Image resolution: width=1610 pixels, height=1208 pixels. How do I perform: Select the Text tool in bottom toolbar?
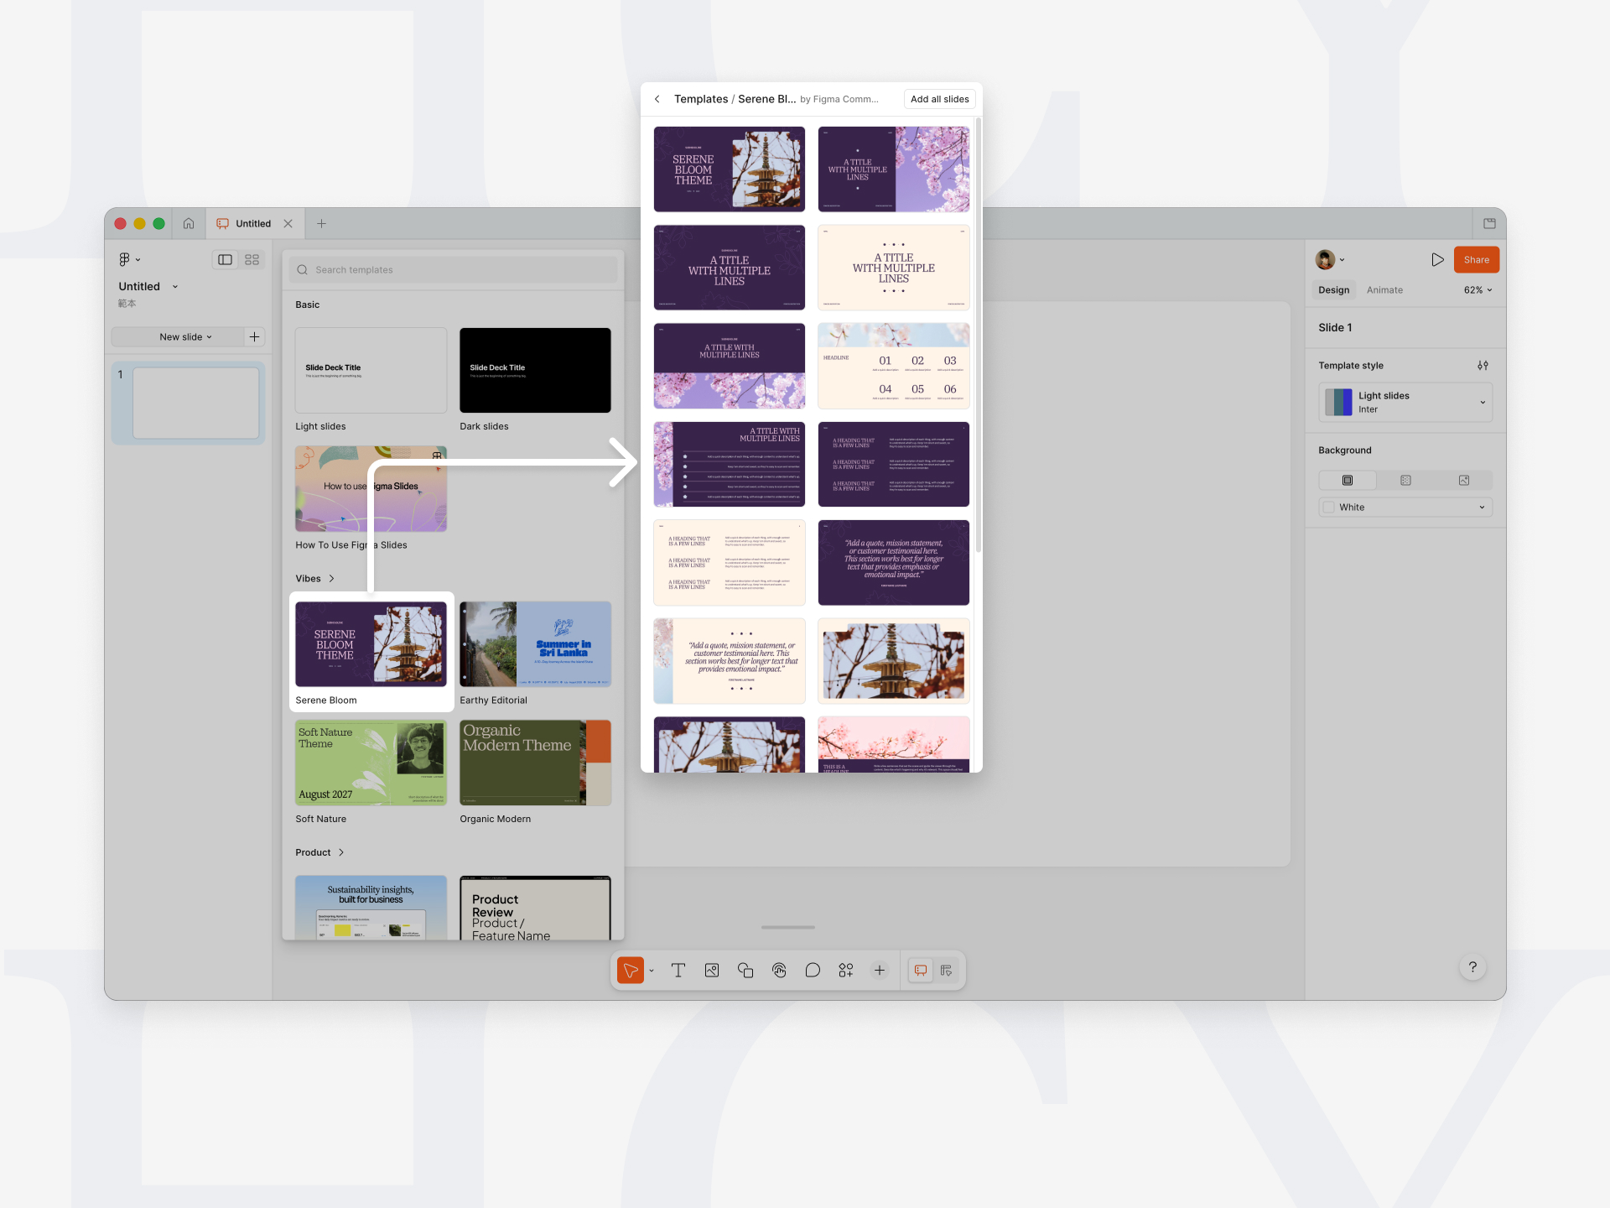coord(678,971)
